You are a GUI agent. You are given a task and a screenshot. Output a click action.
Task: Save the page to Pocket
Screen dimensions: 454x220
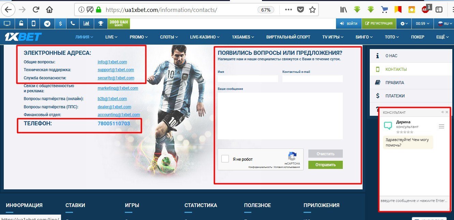pos(300,10)
